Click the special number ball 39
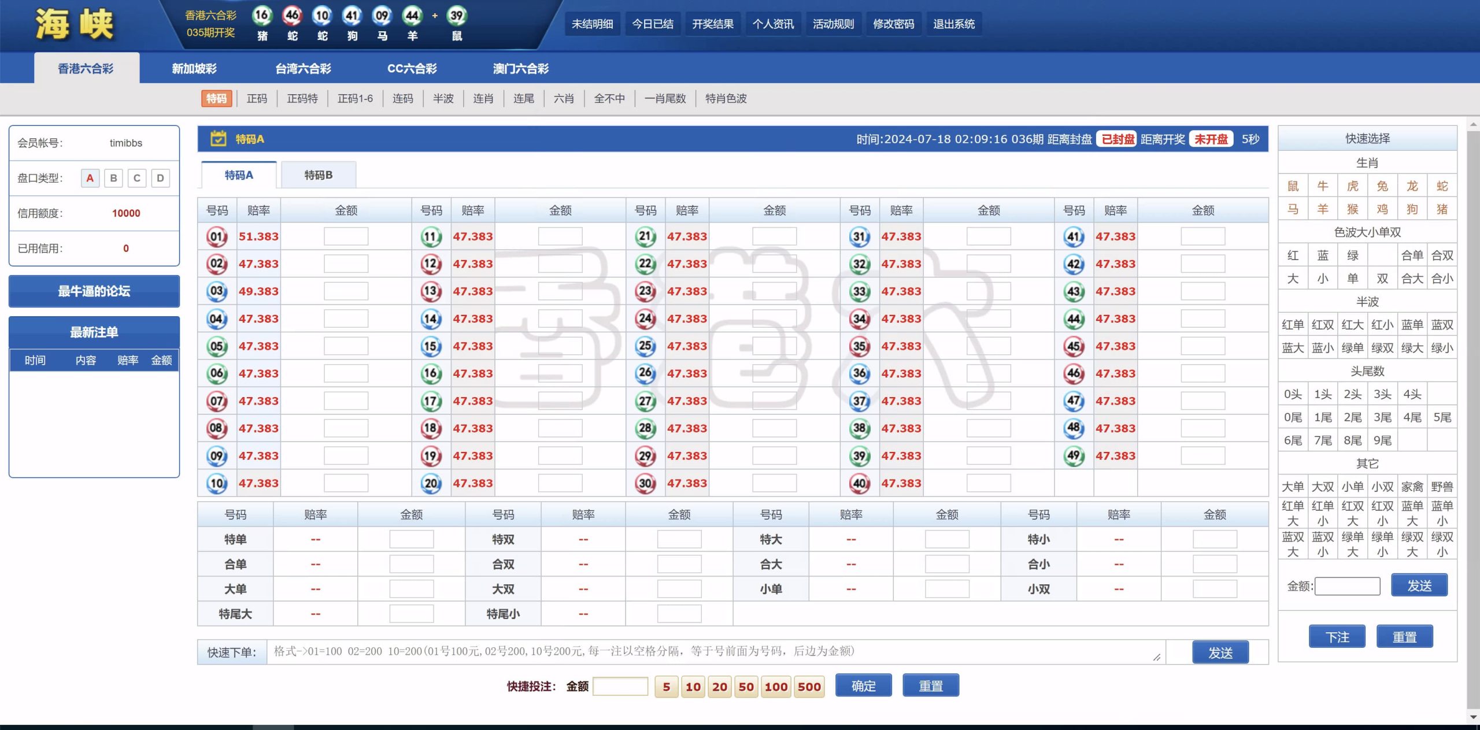Viewport: 1480px width, 730px height. pos(457,16)
